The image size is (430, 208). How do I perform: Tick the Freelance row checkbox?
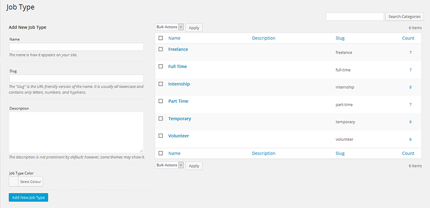coord(161,49)
